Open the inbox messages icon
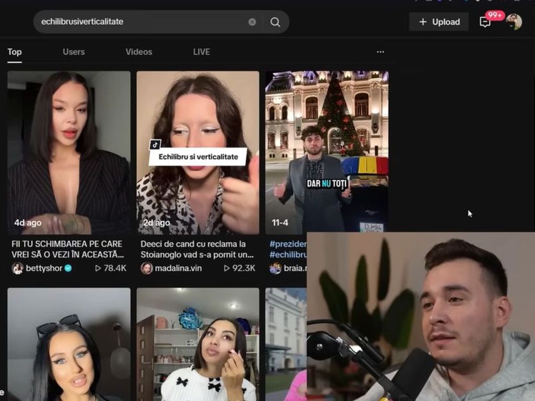535x401 pixels. click(x=485, y=22)
